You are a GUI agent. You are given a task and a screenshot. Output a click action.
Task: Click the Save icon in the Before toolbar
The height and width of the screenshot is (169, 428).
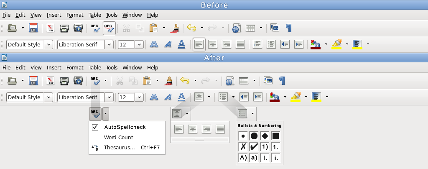click(x=33, y=28)
